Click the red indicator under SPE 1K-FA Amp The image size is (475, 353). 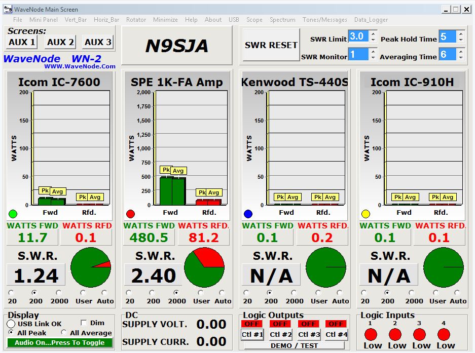click(x=131, y=214)
